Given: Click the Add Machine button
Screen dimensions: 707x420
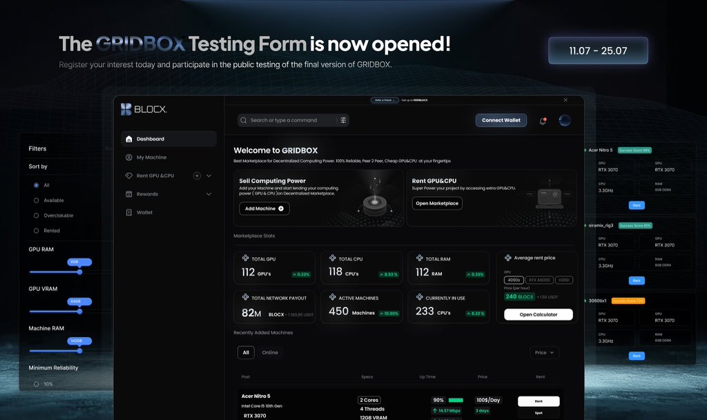Looking at the screenshot, I should [x=264, y=209].
